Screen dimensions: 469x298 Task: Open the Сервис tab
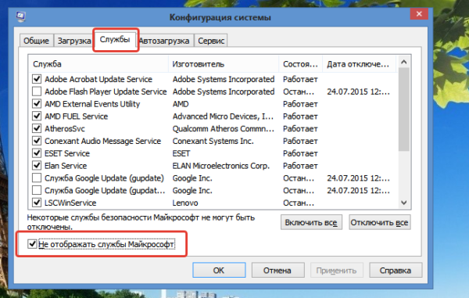211,41
